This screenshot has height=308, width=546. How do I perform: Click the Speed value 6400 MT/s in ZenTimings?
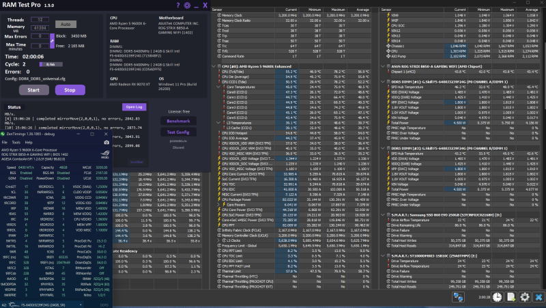pyautogui.click(x=26, y=167)
